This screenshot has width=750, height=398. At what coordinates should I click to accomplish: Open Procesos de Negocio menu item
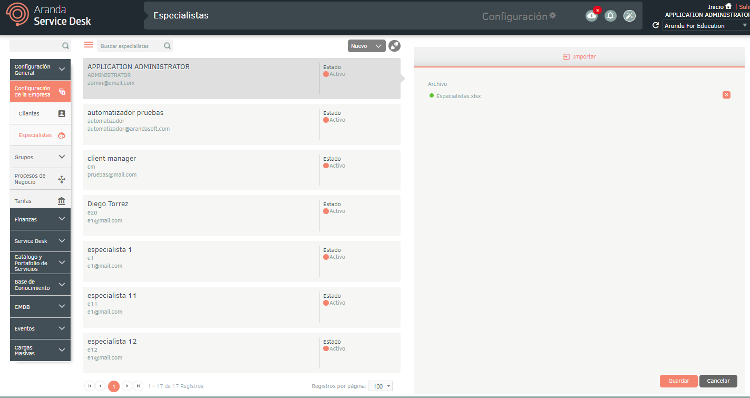point(40,179)
